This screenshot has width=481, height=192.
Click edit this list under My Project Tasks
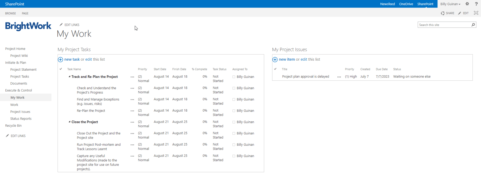(94, 59)
